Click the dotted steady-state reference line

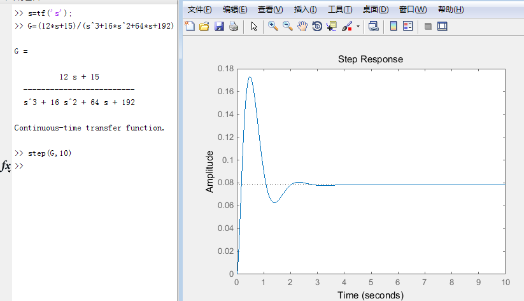(287, 185)
